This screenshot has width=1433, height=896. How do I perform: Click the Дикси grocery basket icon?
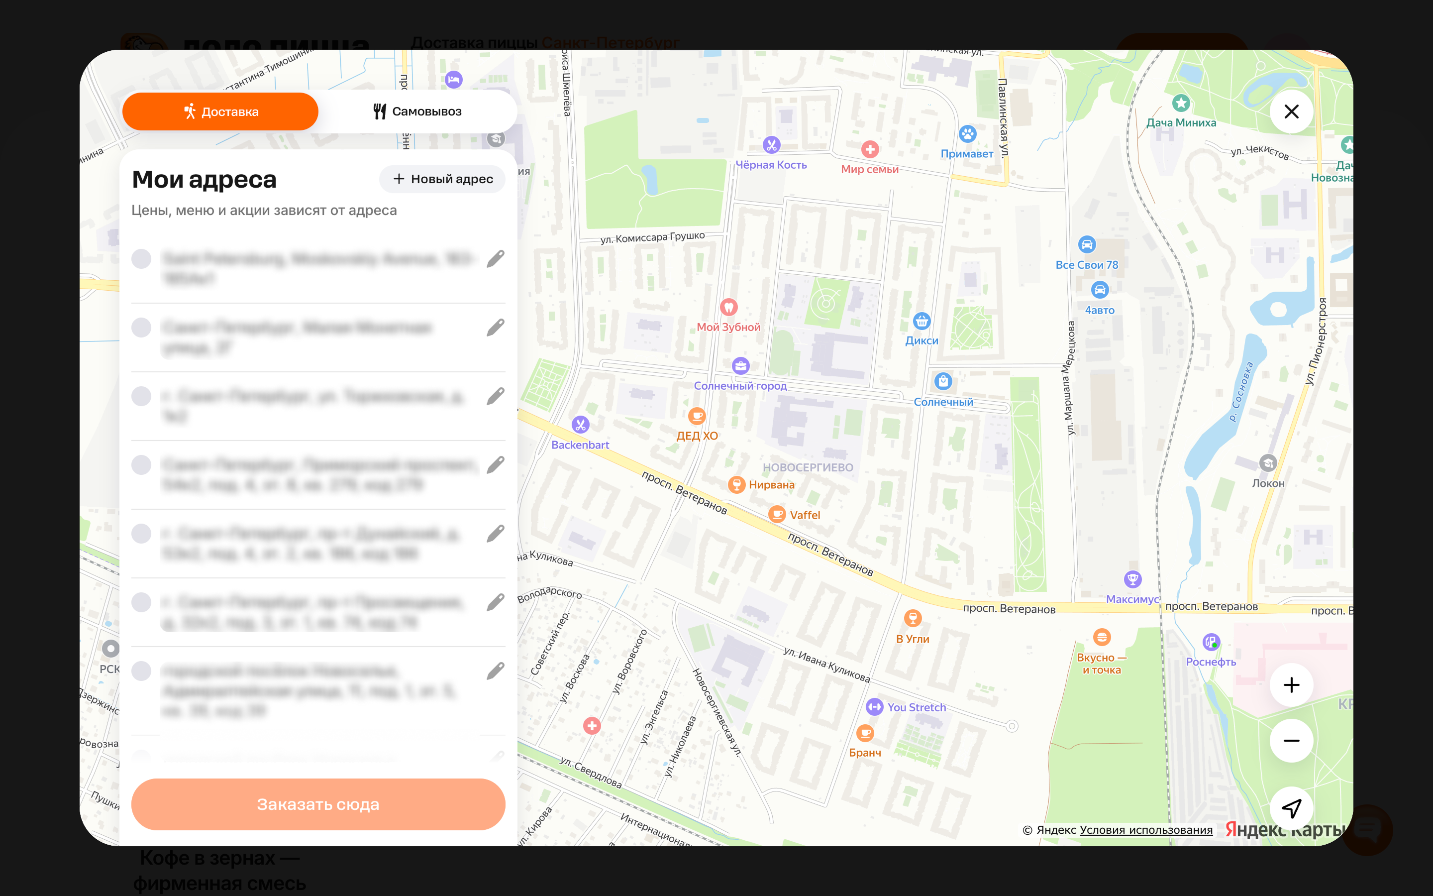point(921,321)
